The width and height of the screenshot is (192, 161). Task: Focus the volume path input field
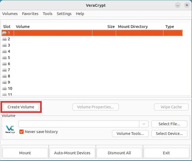click(79, 124)
